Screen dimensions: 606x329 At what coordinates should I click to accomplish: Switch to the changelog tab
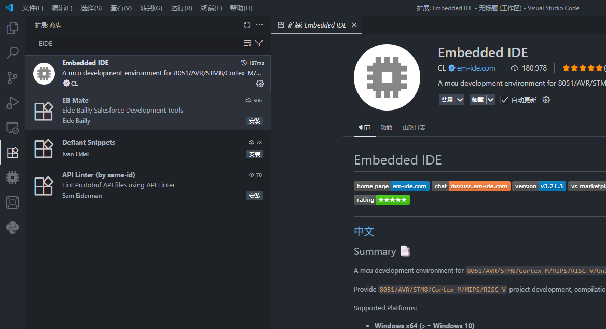click(x=414, y=127)
